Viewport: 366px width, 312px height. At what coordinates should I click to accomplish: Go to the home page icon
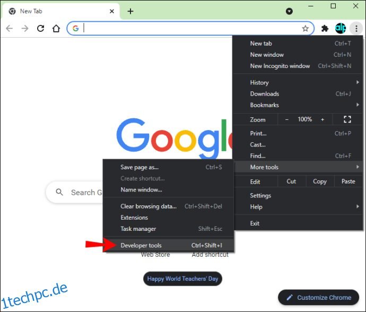point(56,29)
